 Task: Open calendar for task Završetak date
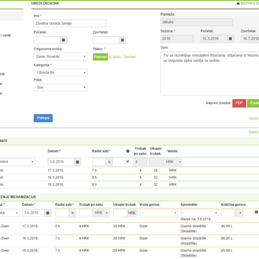pos(122,40)
